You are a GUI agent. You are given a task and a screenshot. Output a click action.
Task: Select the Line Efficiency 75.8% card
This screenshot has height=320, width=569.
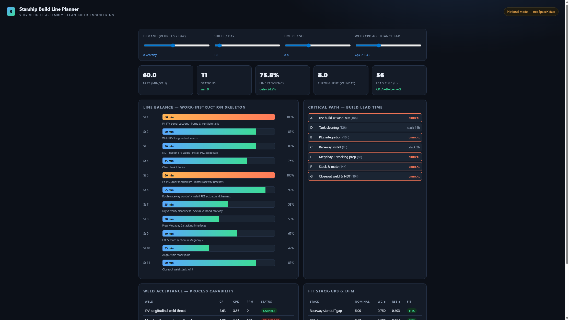pyautogui.click(x=282, y=80)
